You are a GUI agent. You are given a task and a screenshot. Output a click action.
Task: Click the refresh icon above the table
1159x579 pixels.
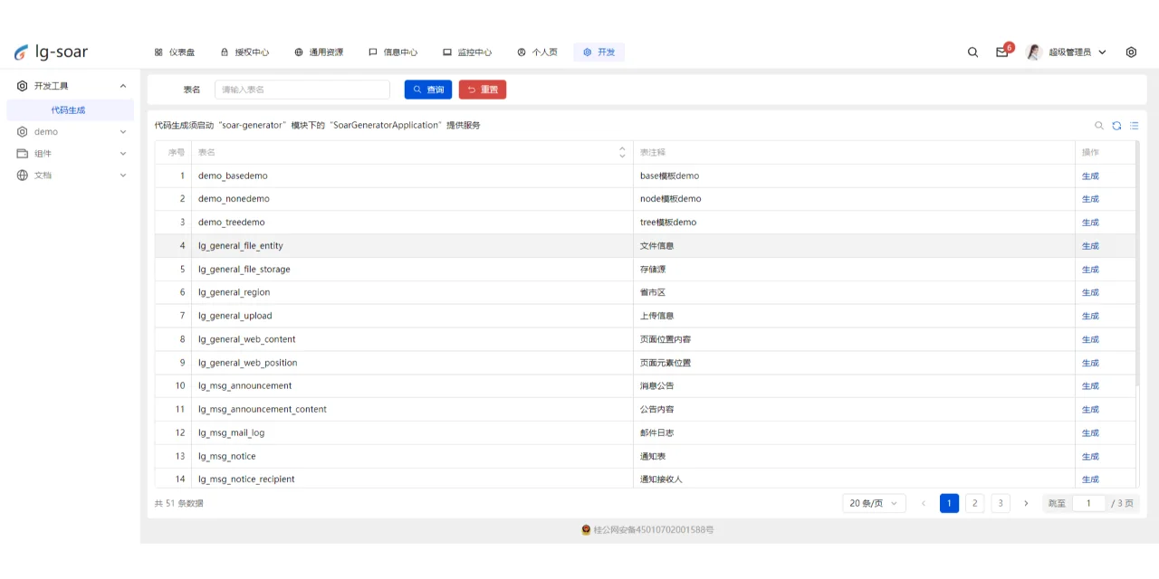[1116, 126]
